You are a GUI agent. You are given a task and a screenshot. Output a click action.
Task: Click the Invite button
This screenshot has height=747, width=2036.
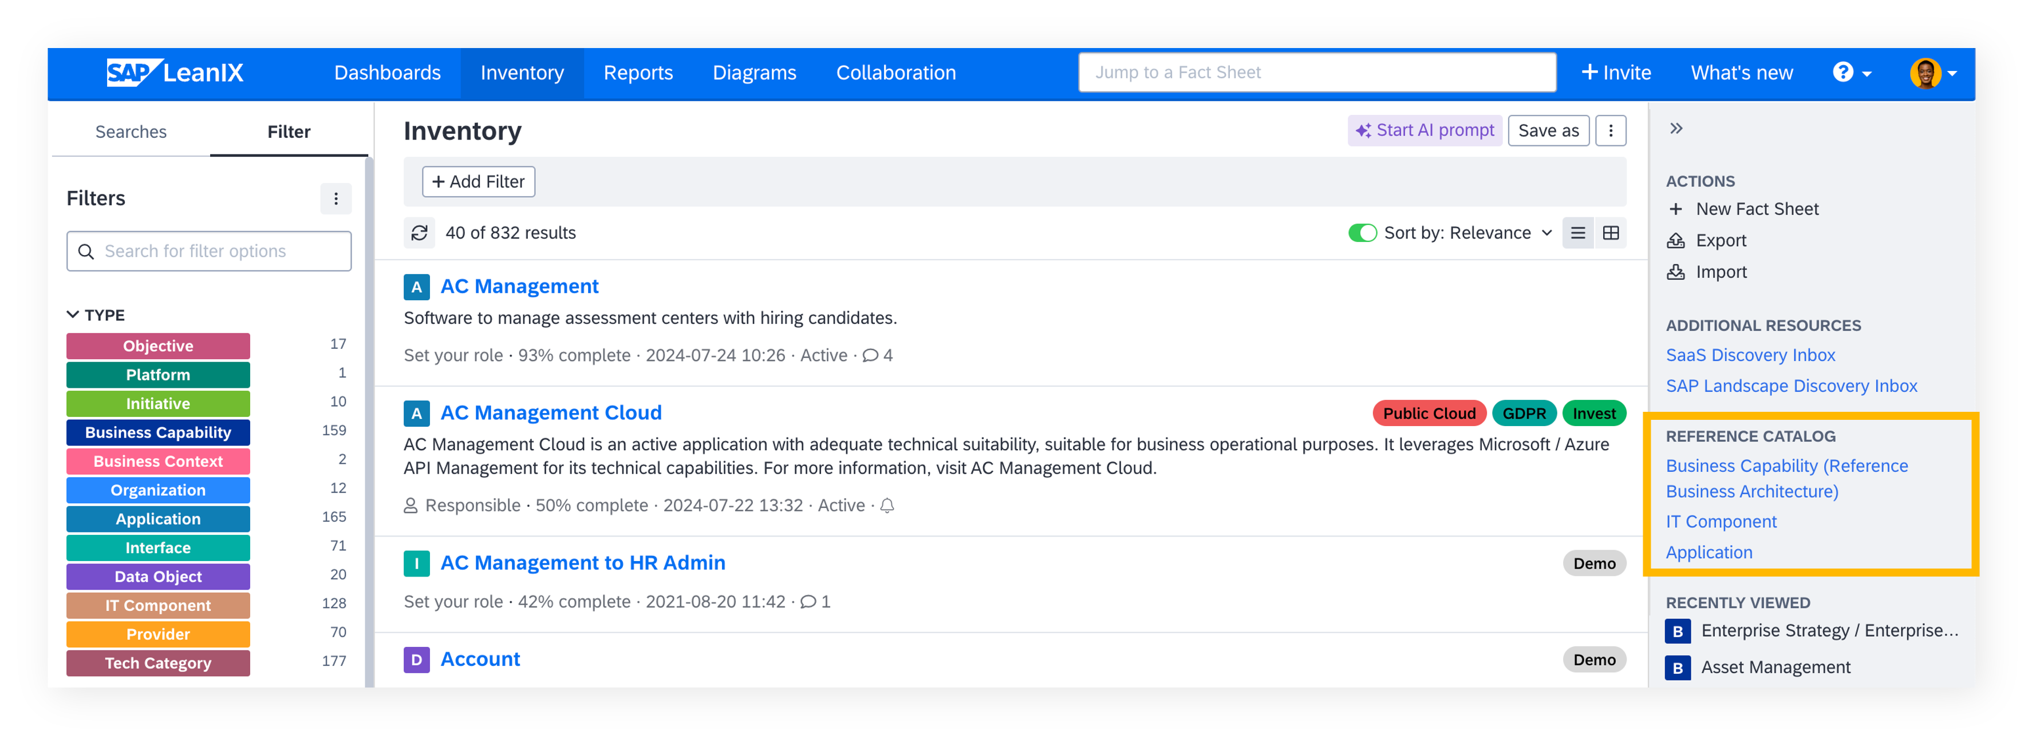(x=1616, y=73)
